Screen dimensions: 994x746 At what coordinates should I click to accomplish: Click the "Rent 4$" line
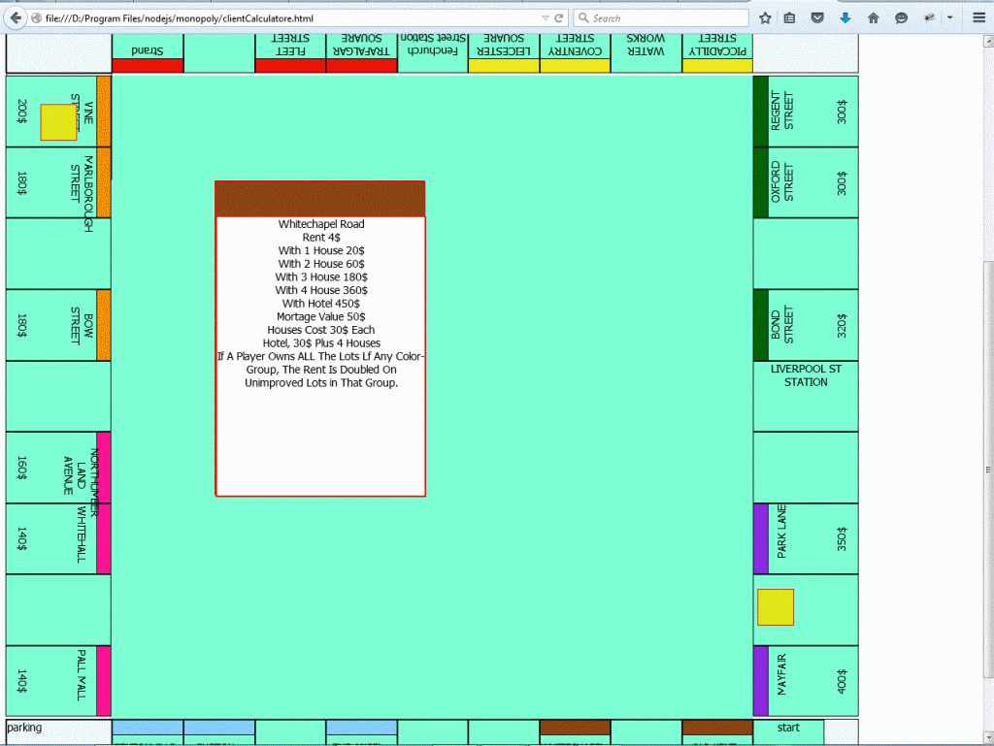(320, 238)
